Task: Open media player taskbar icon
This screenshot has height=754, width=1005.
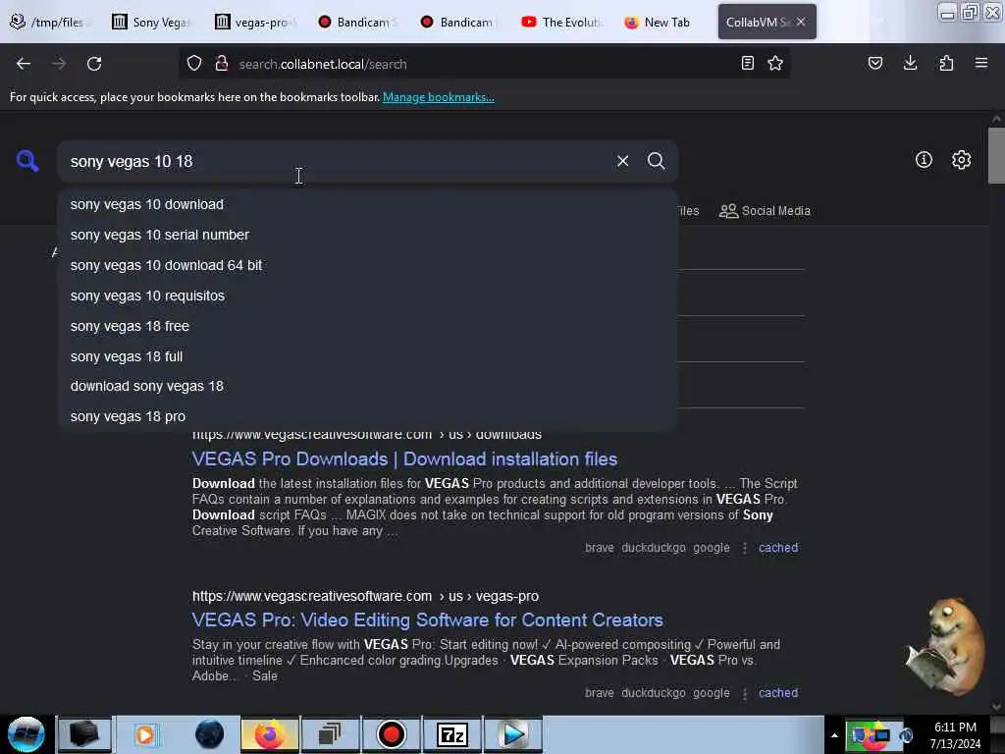Action: click(145, 734)
